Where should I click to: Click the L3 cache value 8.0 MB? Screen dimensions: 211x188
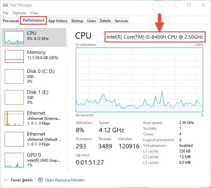pyautogui.click(x=185, y=163)
